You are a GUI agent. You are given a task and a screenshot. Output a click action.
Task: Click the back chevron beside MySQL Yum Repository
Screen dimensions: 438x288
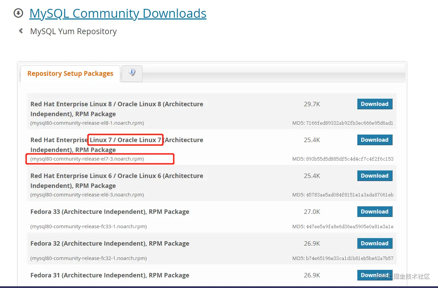click(21, 31)
